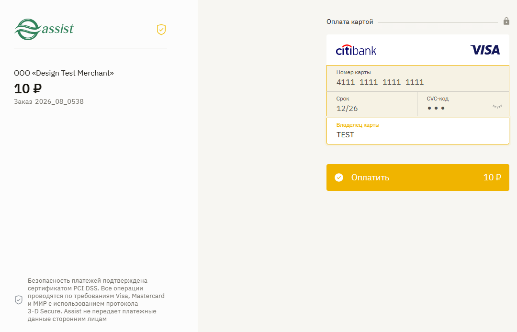The width and height of the screenshot is (517, 332).
Task: Click the VISA card brand logo
Action: point(484,50)
